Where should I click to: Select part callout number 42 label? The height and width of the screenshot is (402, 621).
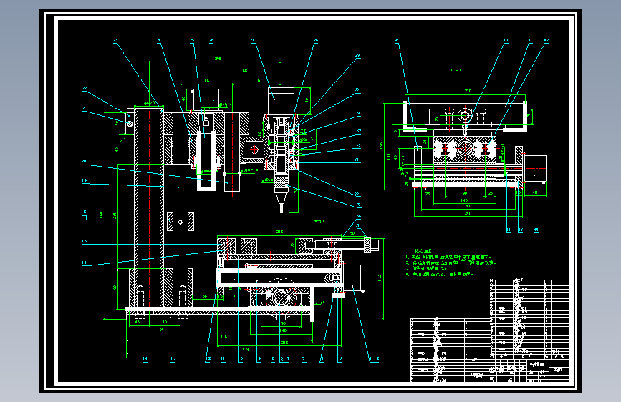click(x=546, y=40)
